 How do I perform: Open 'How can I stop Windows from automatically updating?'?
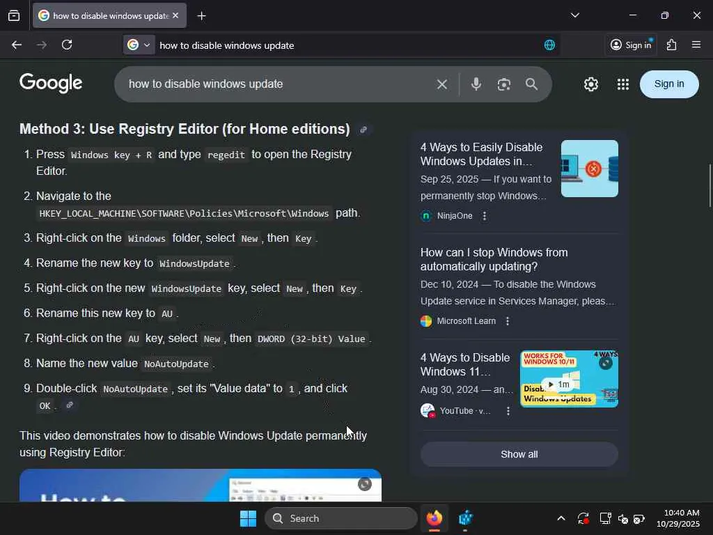[494, 259]
